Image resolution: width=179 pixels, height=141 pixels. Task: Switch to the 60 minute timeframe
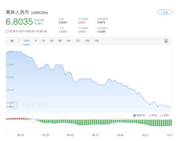coord(60,41)
